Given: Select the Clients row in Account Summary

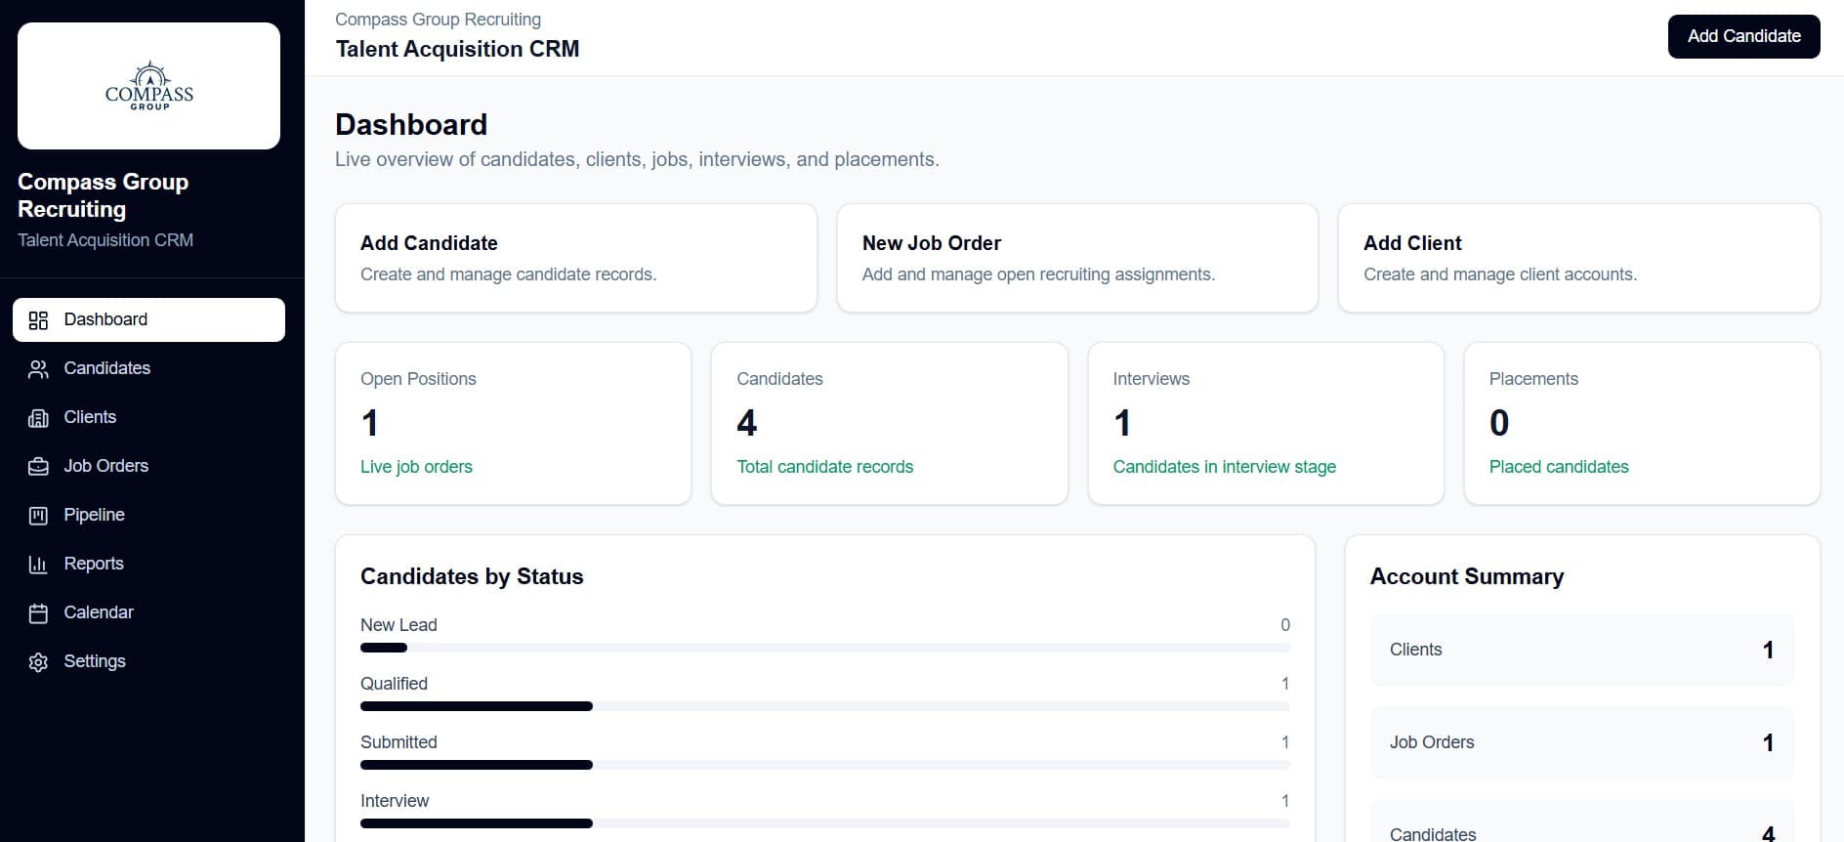Looking at the screenshot, I should (1582, 650).
